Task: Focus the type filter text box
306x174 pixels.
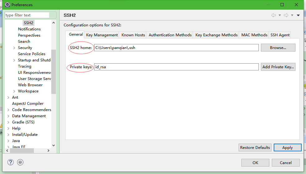Action: click(x=27, y=15)
